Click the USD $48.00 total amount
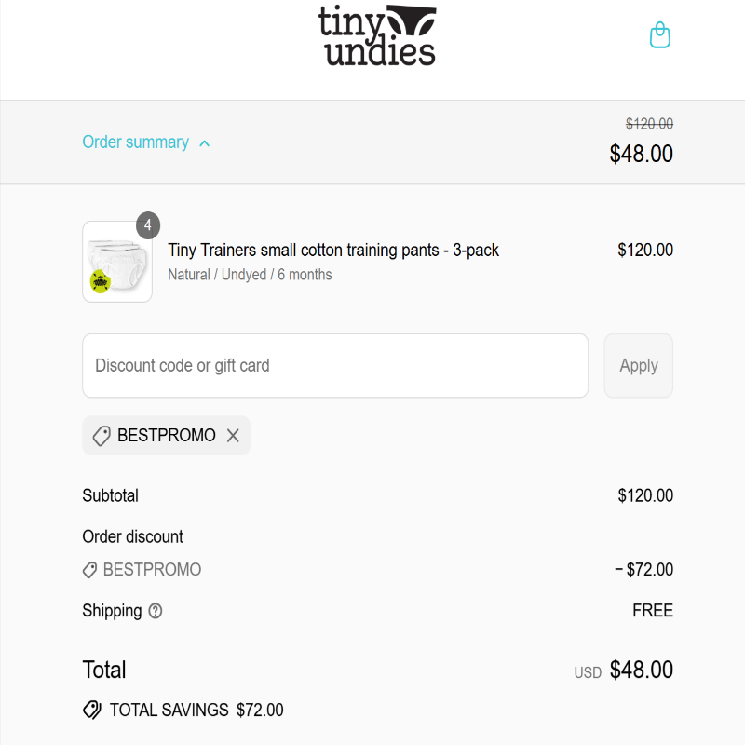 (623, 670)
